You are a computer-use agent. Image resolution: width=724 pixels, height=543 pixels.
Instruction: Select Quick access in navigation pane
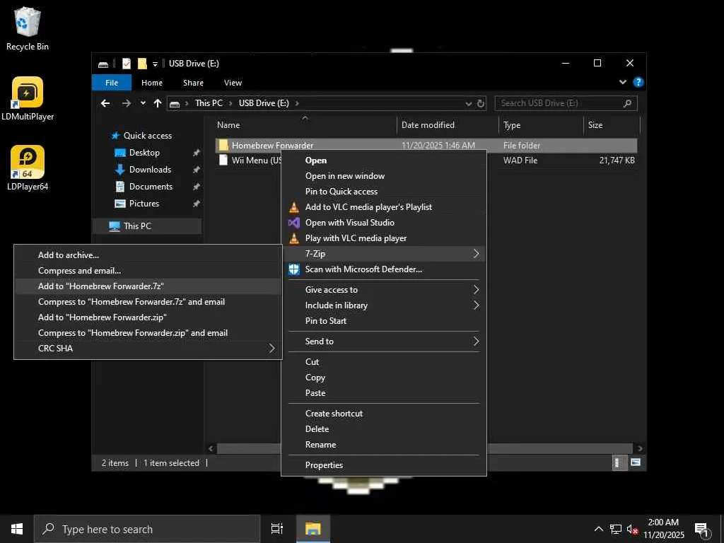point(147,135)
